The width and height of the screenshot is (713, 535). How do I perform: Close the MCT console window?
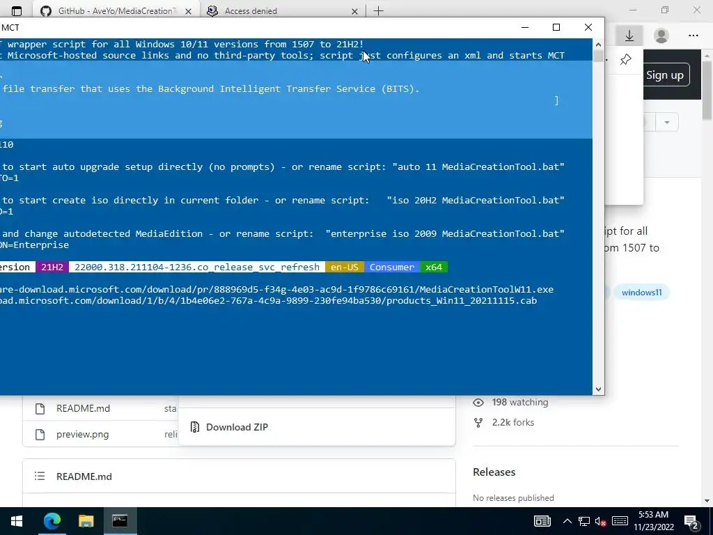click(588, 27)
